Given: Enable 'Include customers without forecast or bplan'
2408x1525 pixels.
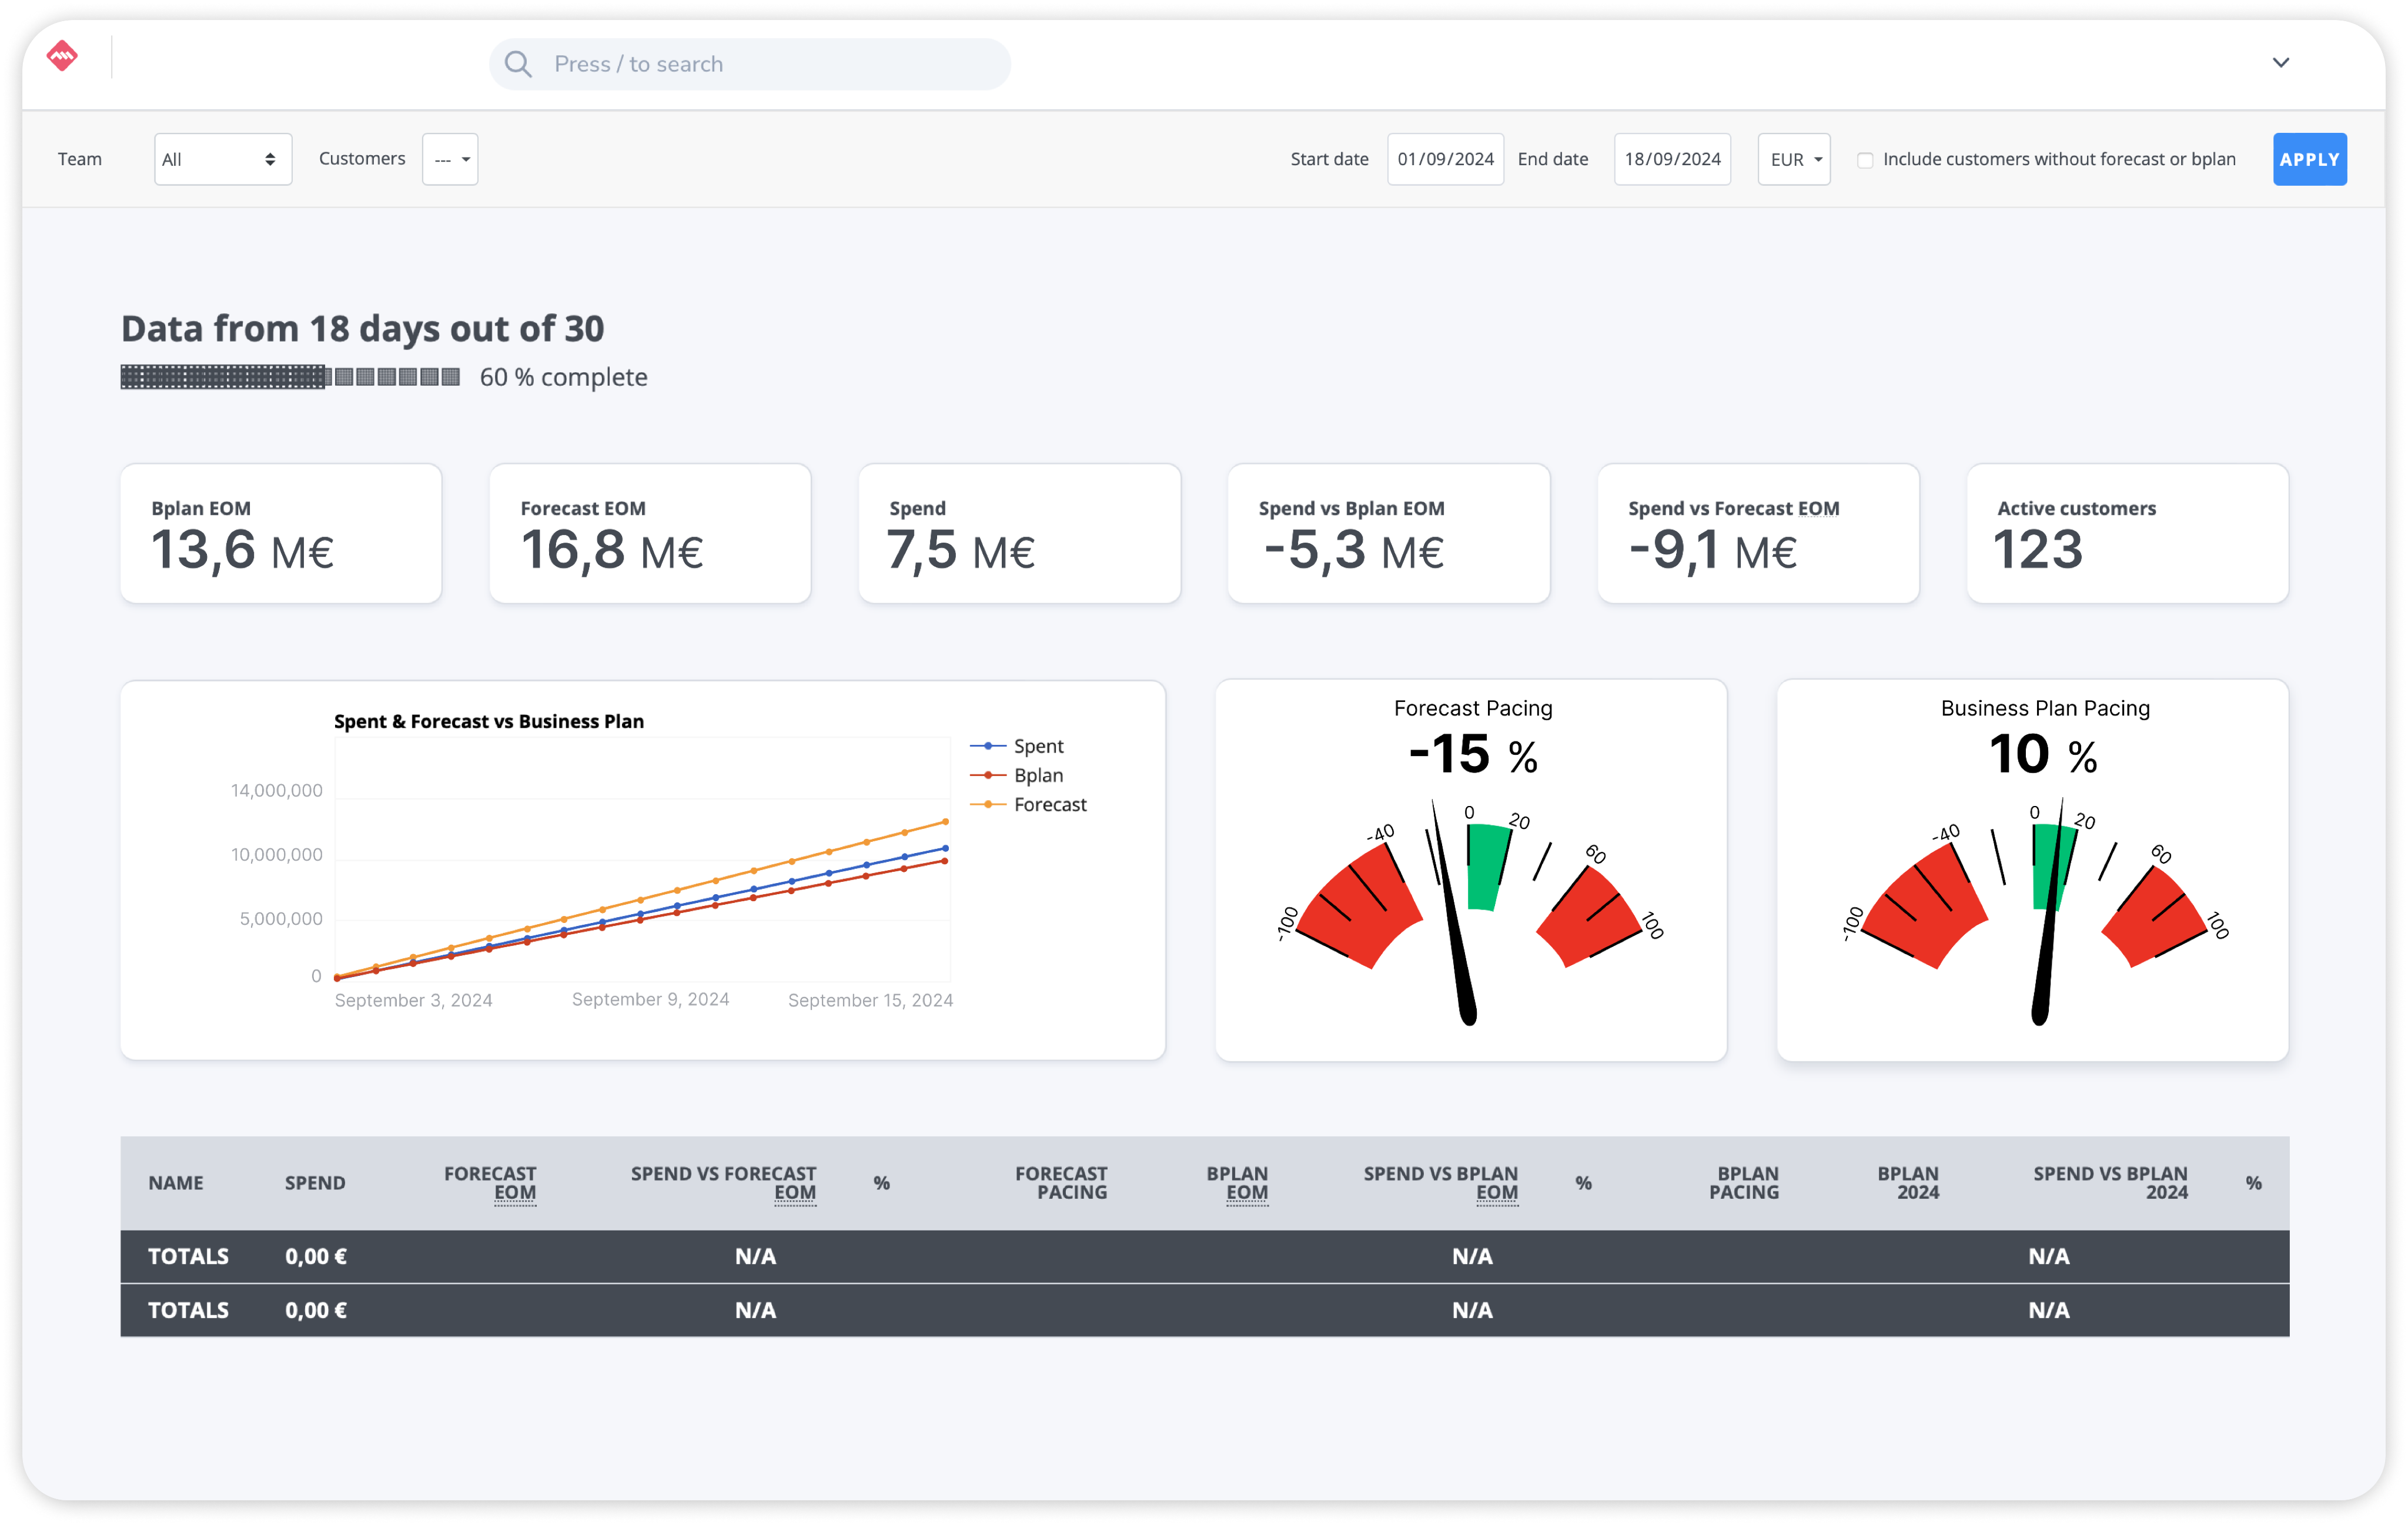Looking at the screenshot, I should coord(1864,159).
